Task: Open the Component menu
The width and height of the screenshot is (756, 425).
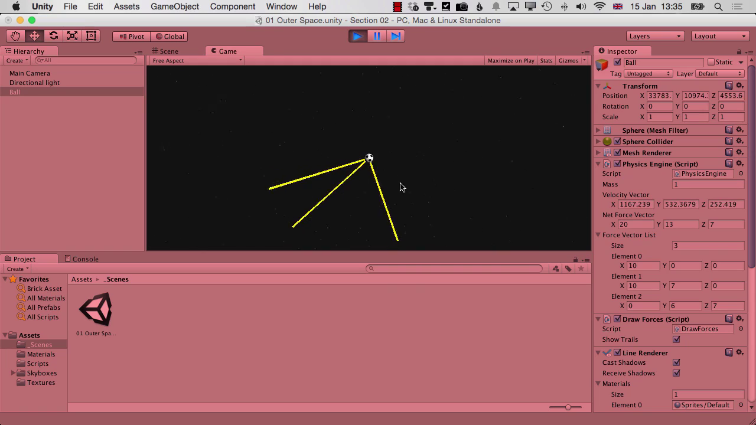Action: (x=233, y=6)
